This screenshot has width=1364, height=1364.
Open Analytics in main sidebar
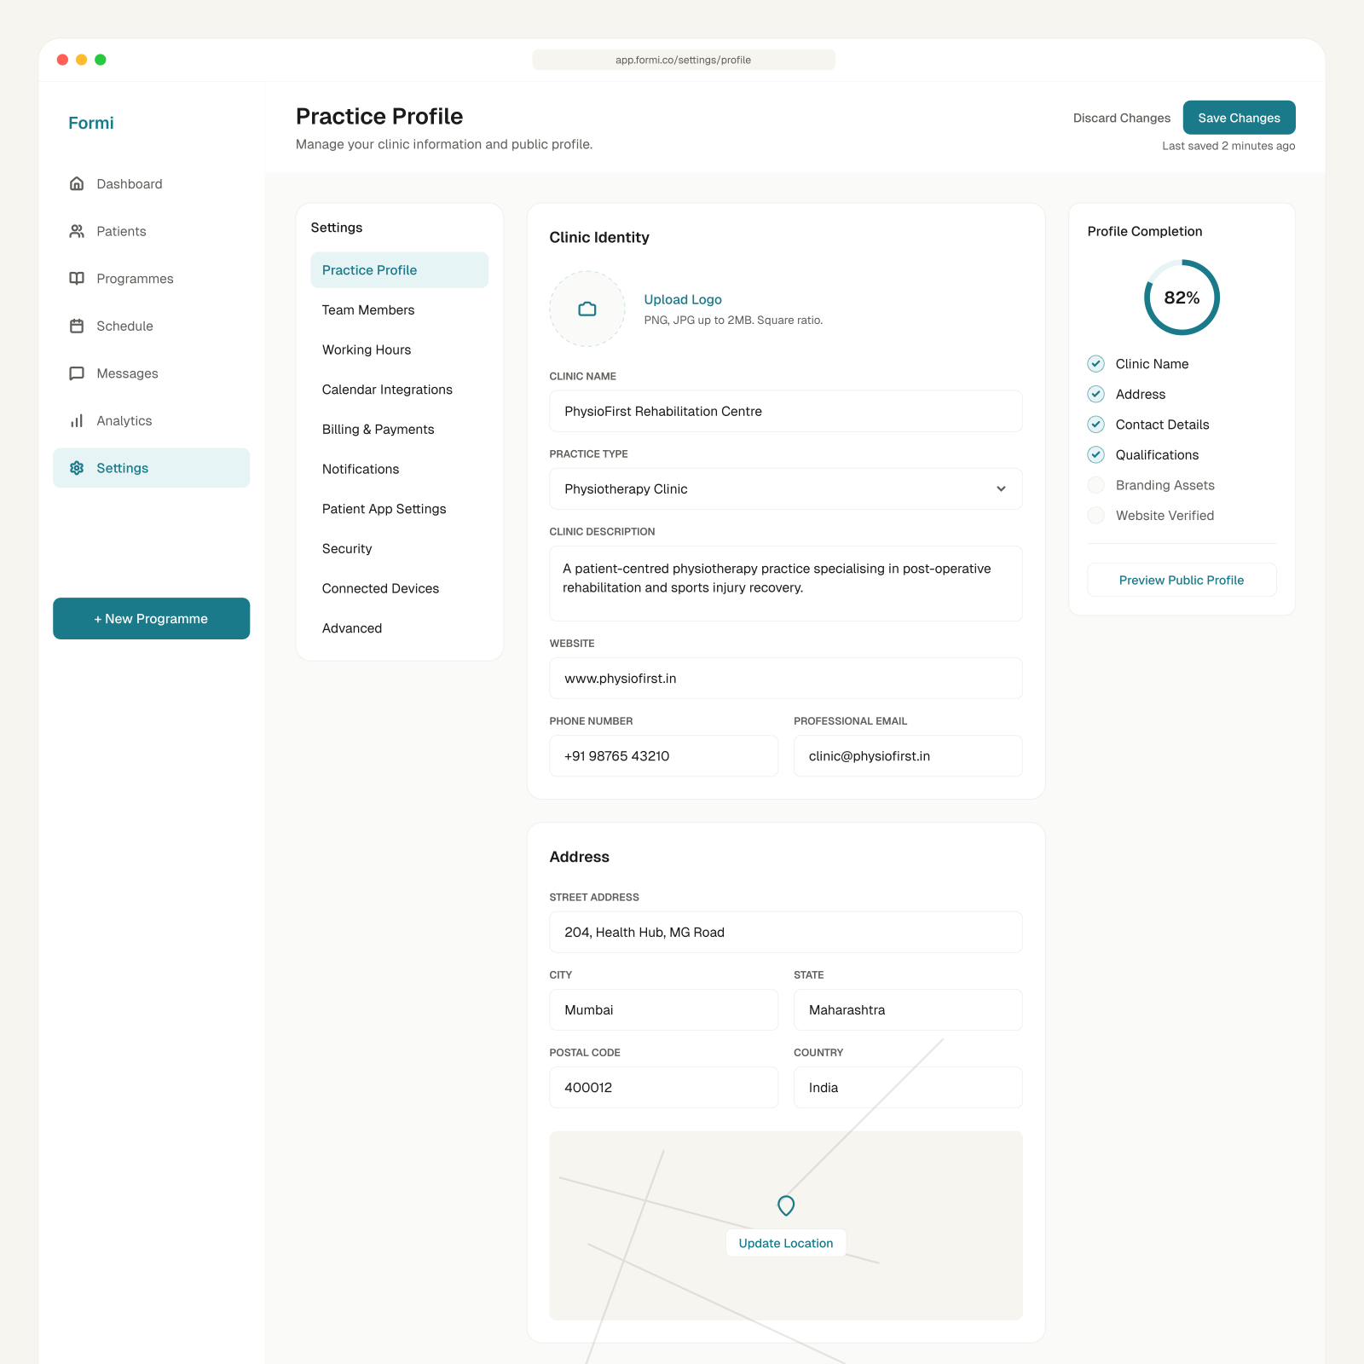click(x=151, y=420)
